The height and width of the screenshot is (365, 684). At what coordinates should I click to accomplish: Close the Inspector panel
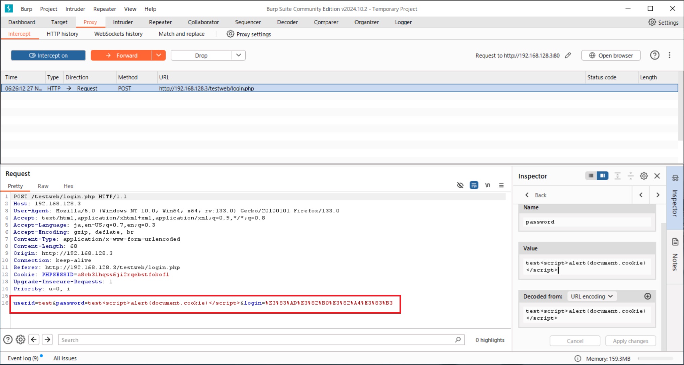pyautogui.click(x=657, y=176)
